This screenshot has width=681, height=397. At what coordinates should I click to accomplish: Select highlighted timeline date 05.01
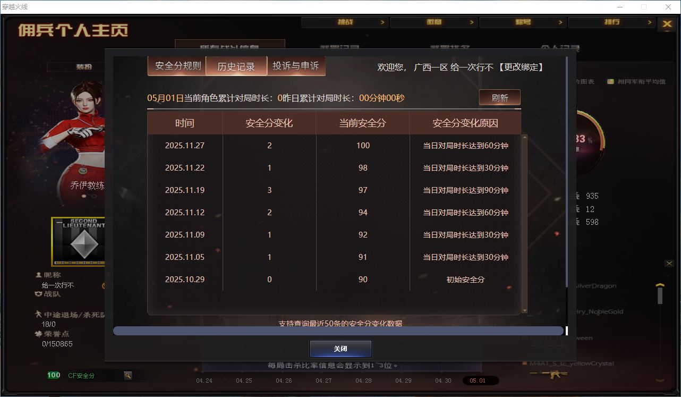click(481, 381)
